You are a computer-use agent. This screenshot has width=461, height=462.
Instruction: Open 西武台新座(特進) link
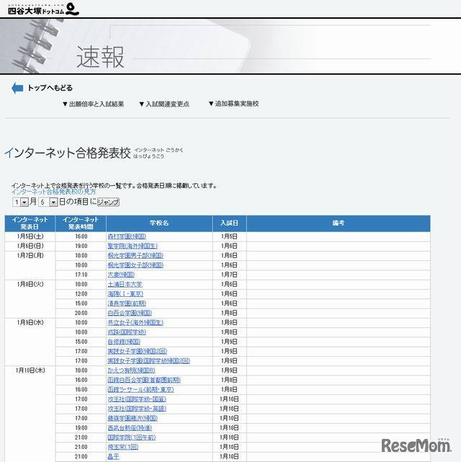(130, 428)
